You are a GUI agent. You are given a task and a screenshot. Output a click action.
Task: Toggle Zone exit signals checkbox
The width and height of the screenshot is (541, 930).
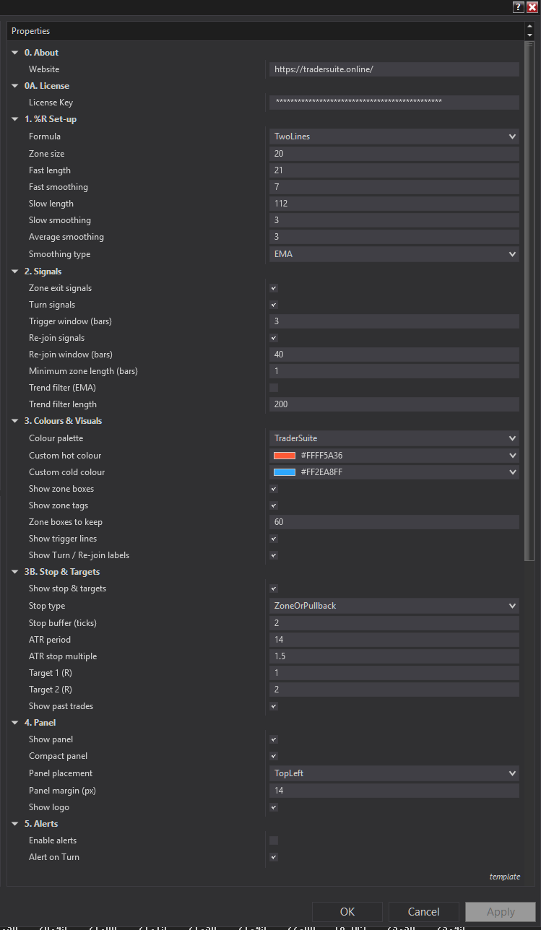pos(274,288)
